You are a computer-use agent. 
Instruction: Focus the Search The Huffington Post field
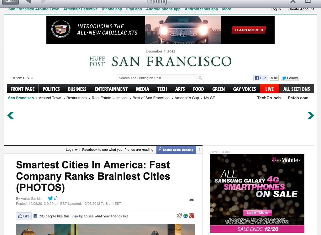pos(157,78)
